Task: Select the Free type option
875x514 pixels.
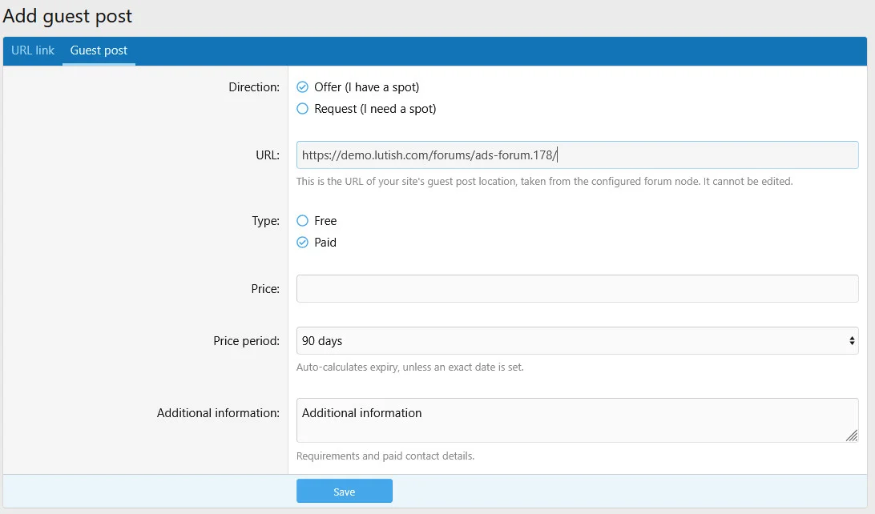Action: pyautogui.click(x=302, y=221)
